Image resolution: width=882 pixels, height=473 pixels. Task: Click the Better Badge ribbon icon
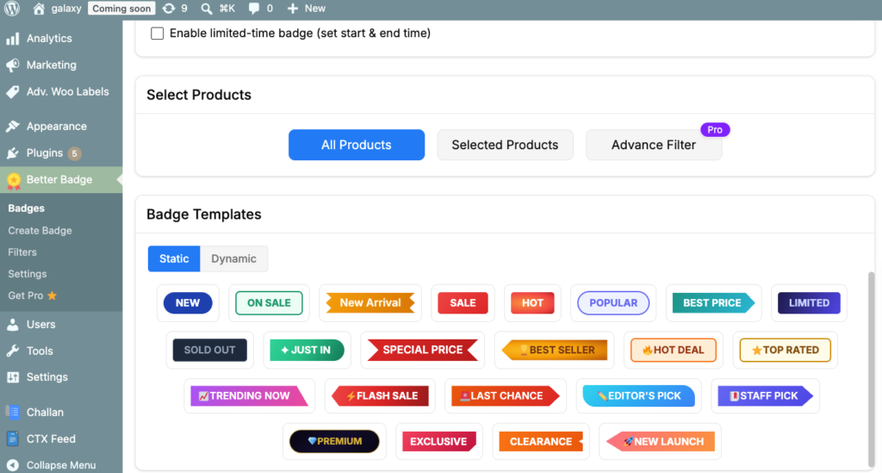click(x=14, y=181)
